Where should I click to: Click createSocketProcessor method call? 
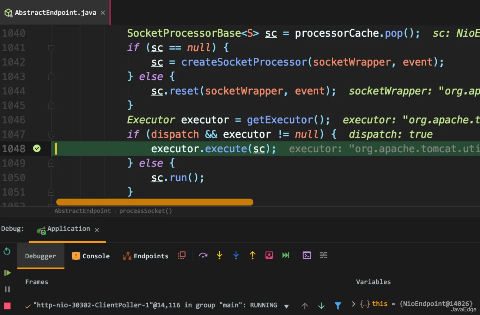pos(244,62)
